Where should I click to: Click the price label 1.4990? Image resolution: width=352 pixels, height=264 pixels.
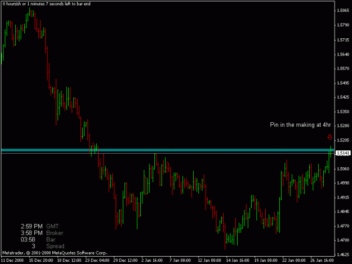[x=343, y=183]
